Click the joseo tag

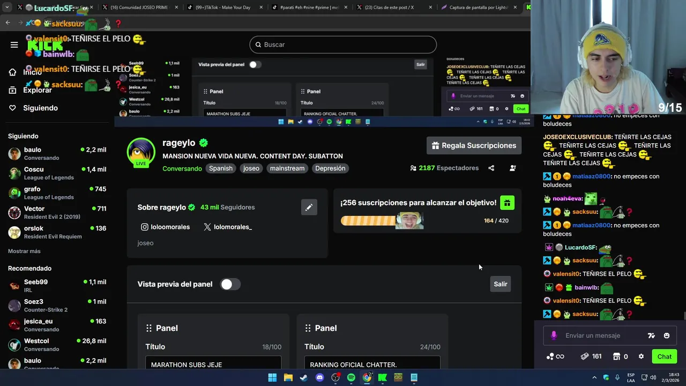[x=251, y=168]
